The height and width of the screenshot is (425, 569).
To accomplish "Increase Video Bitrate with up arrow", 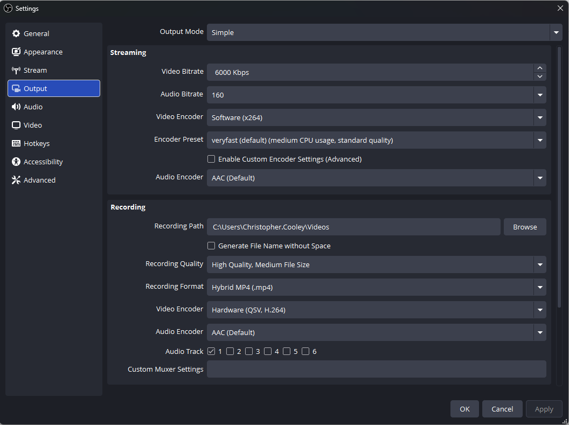I will 540,68.
